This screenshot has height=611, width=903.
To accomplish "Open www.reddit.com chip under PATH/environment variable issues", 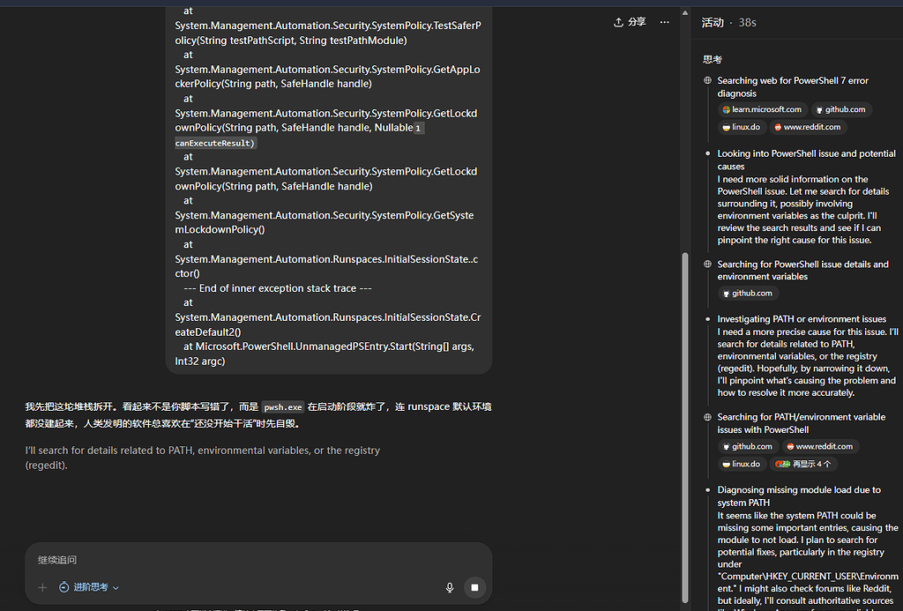I will [x=820, y=446].
